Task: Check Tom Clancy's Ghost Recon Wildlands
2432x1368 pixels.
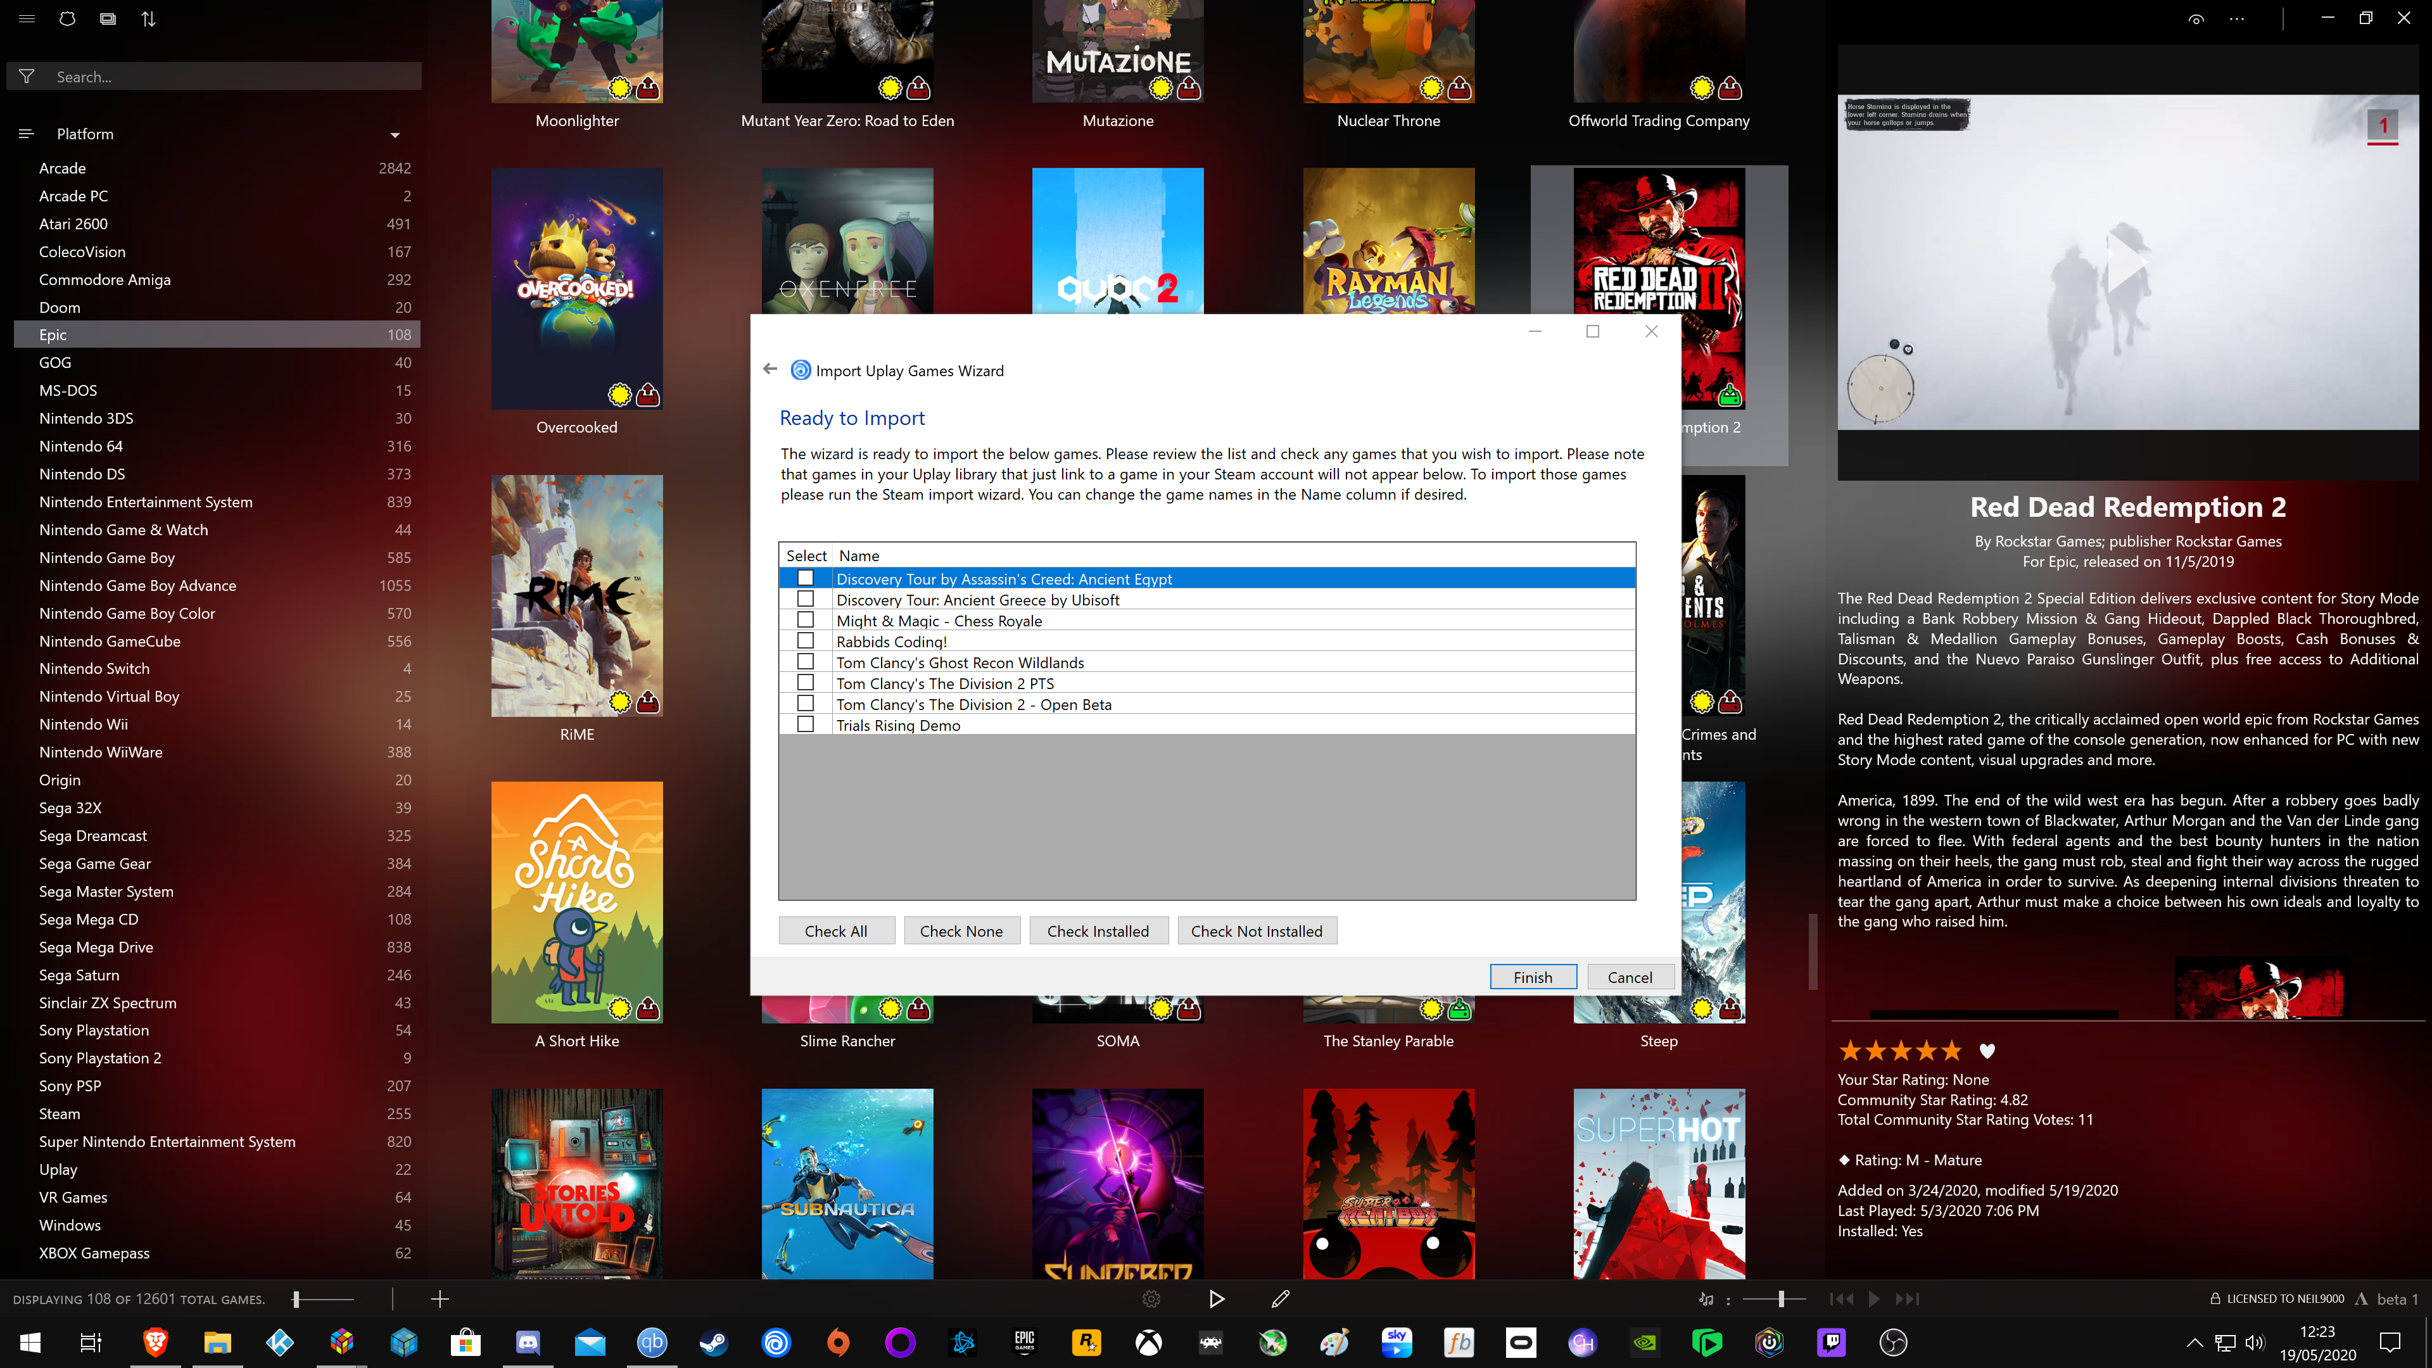Action: coord(806,662)
